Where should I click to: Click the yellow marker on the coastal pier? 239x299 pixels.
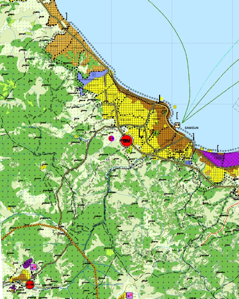[x=161, y=98]
